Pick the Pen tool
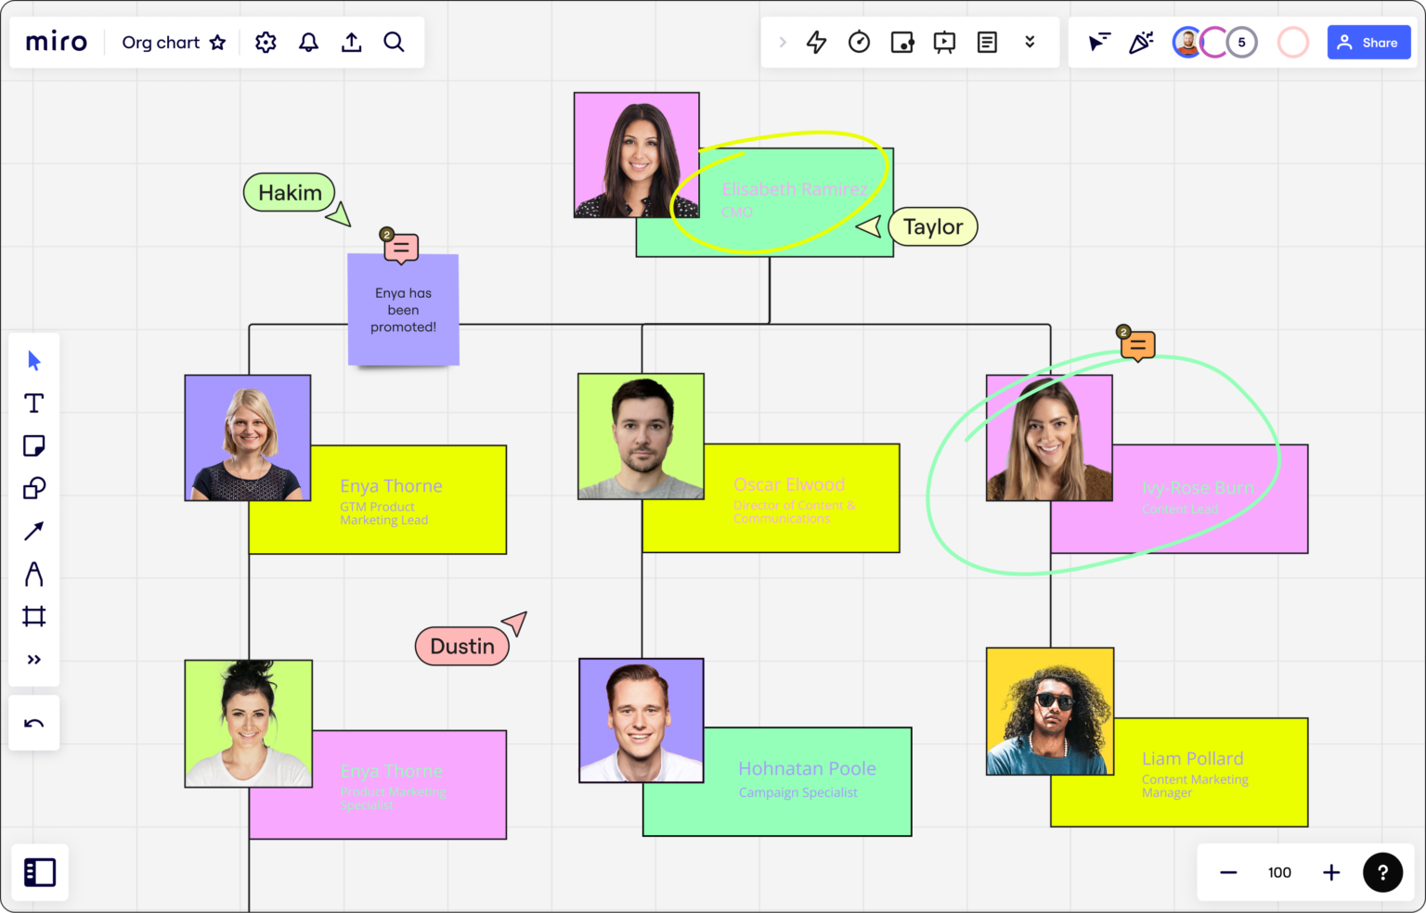 [34, 574]
